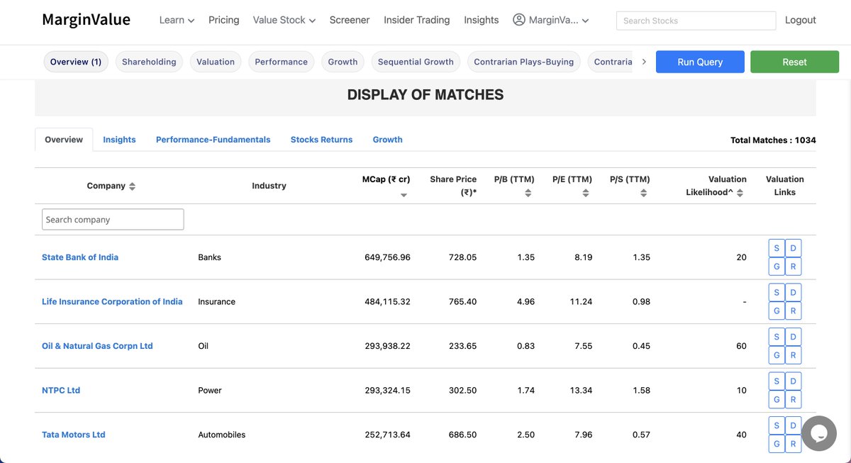Image resolution: width=851 pixels, height=463 pixels.
Task: Select the Performance filter pill
Action: coord(282,62)
